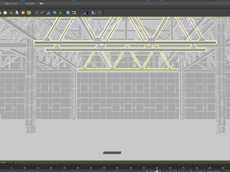230x172 pixels.
Task: Click the four colored dots icon
Action: (x=74, y=13)
